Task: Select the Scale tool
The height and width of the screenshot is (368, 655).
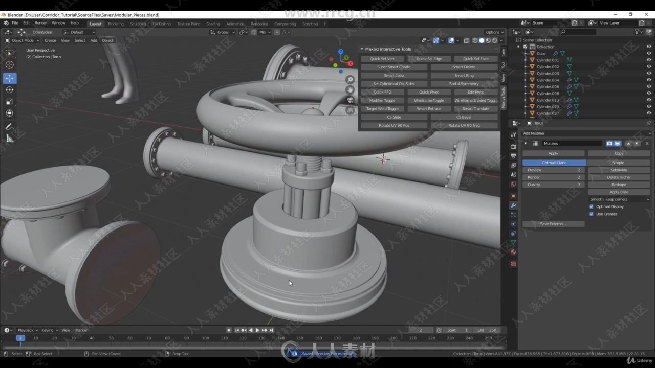Action: pos(9,102)
